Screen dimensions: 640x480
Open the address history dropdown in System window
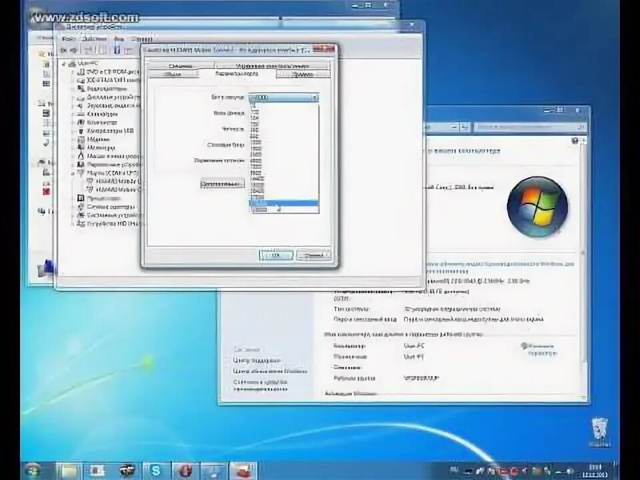pyautogui.click(x=454, y=127)
